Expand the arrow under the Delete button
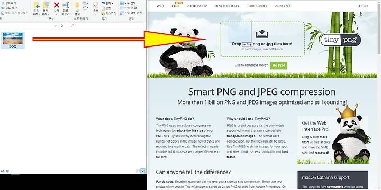 click(57, 14)
